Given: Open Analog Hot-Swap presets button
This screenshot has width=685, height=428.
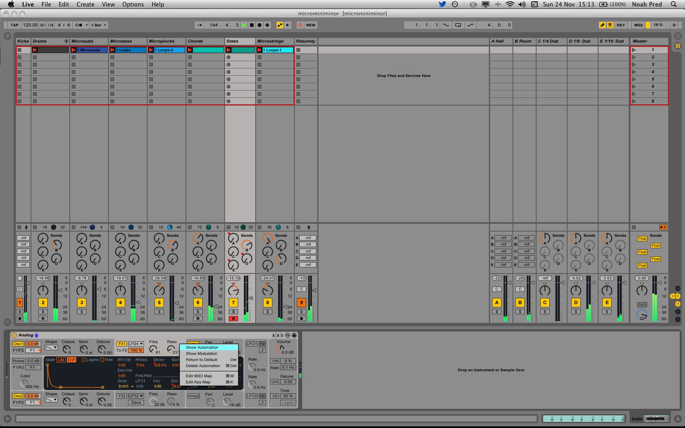Looking at the screenshot, I should [x=287, y=335].
